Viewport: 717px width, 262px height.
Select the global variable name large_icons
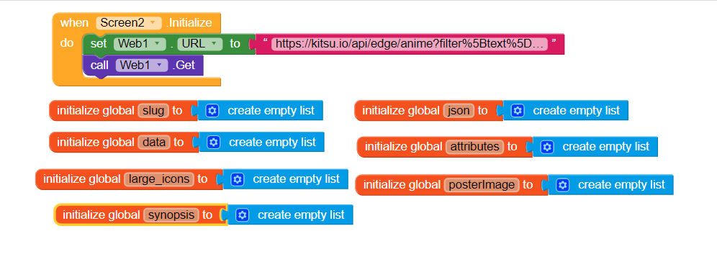click(x=160, y=179)
